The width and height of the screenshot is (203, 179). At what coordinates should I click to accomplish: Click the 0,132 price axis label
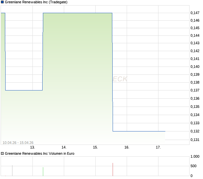coord(195,131)
